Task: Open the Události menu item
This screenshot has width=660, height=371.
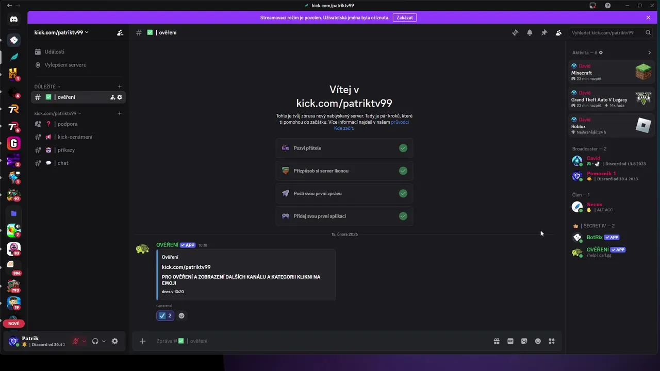Action: click(78, 52)
